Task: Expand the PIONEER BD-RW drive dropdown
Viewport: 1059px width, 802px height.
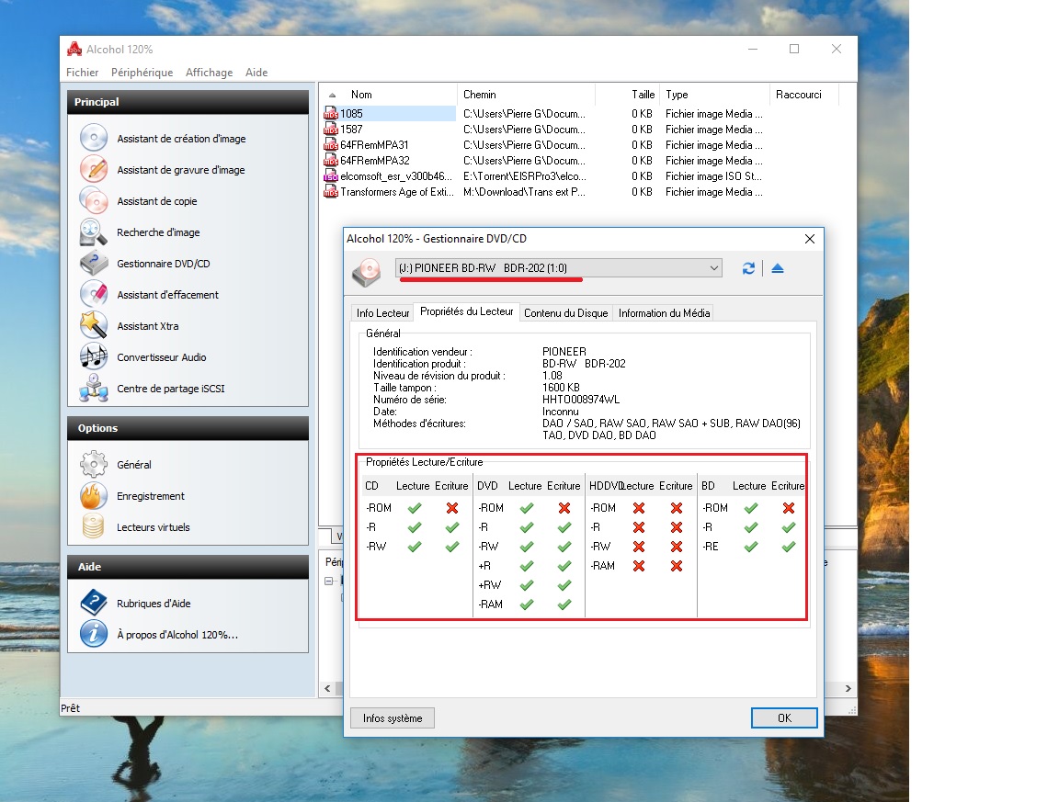Action: 714,268
